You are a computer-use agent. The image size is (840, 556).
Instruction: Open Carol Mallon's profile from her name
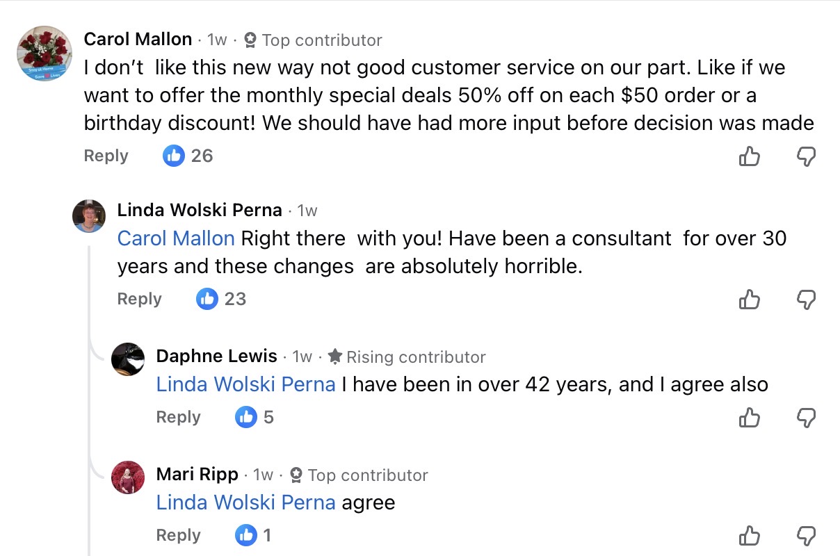pos(138,39)
